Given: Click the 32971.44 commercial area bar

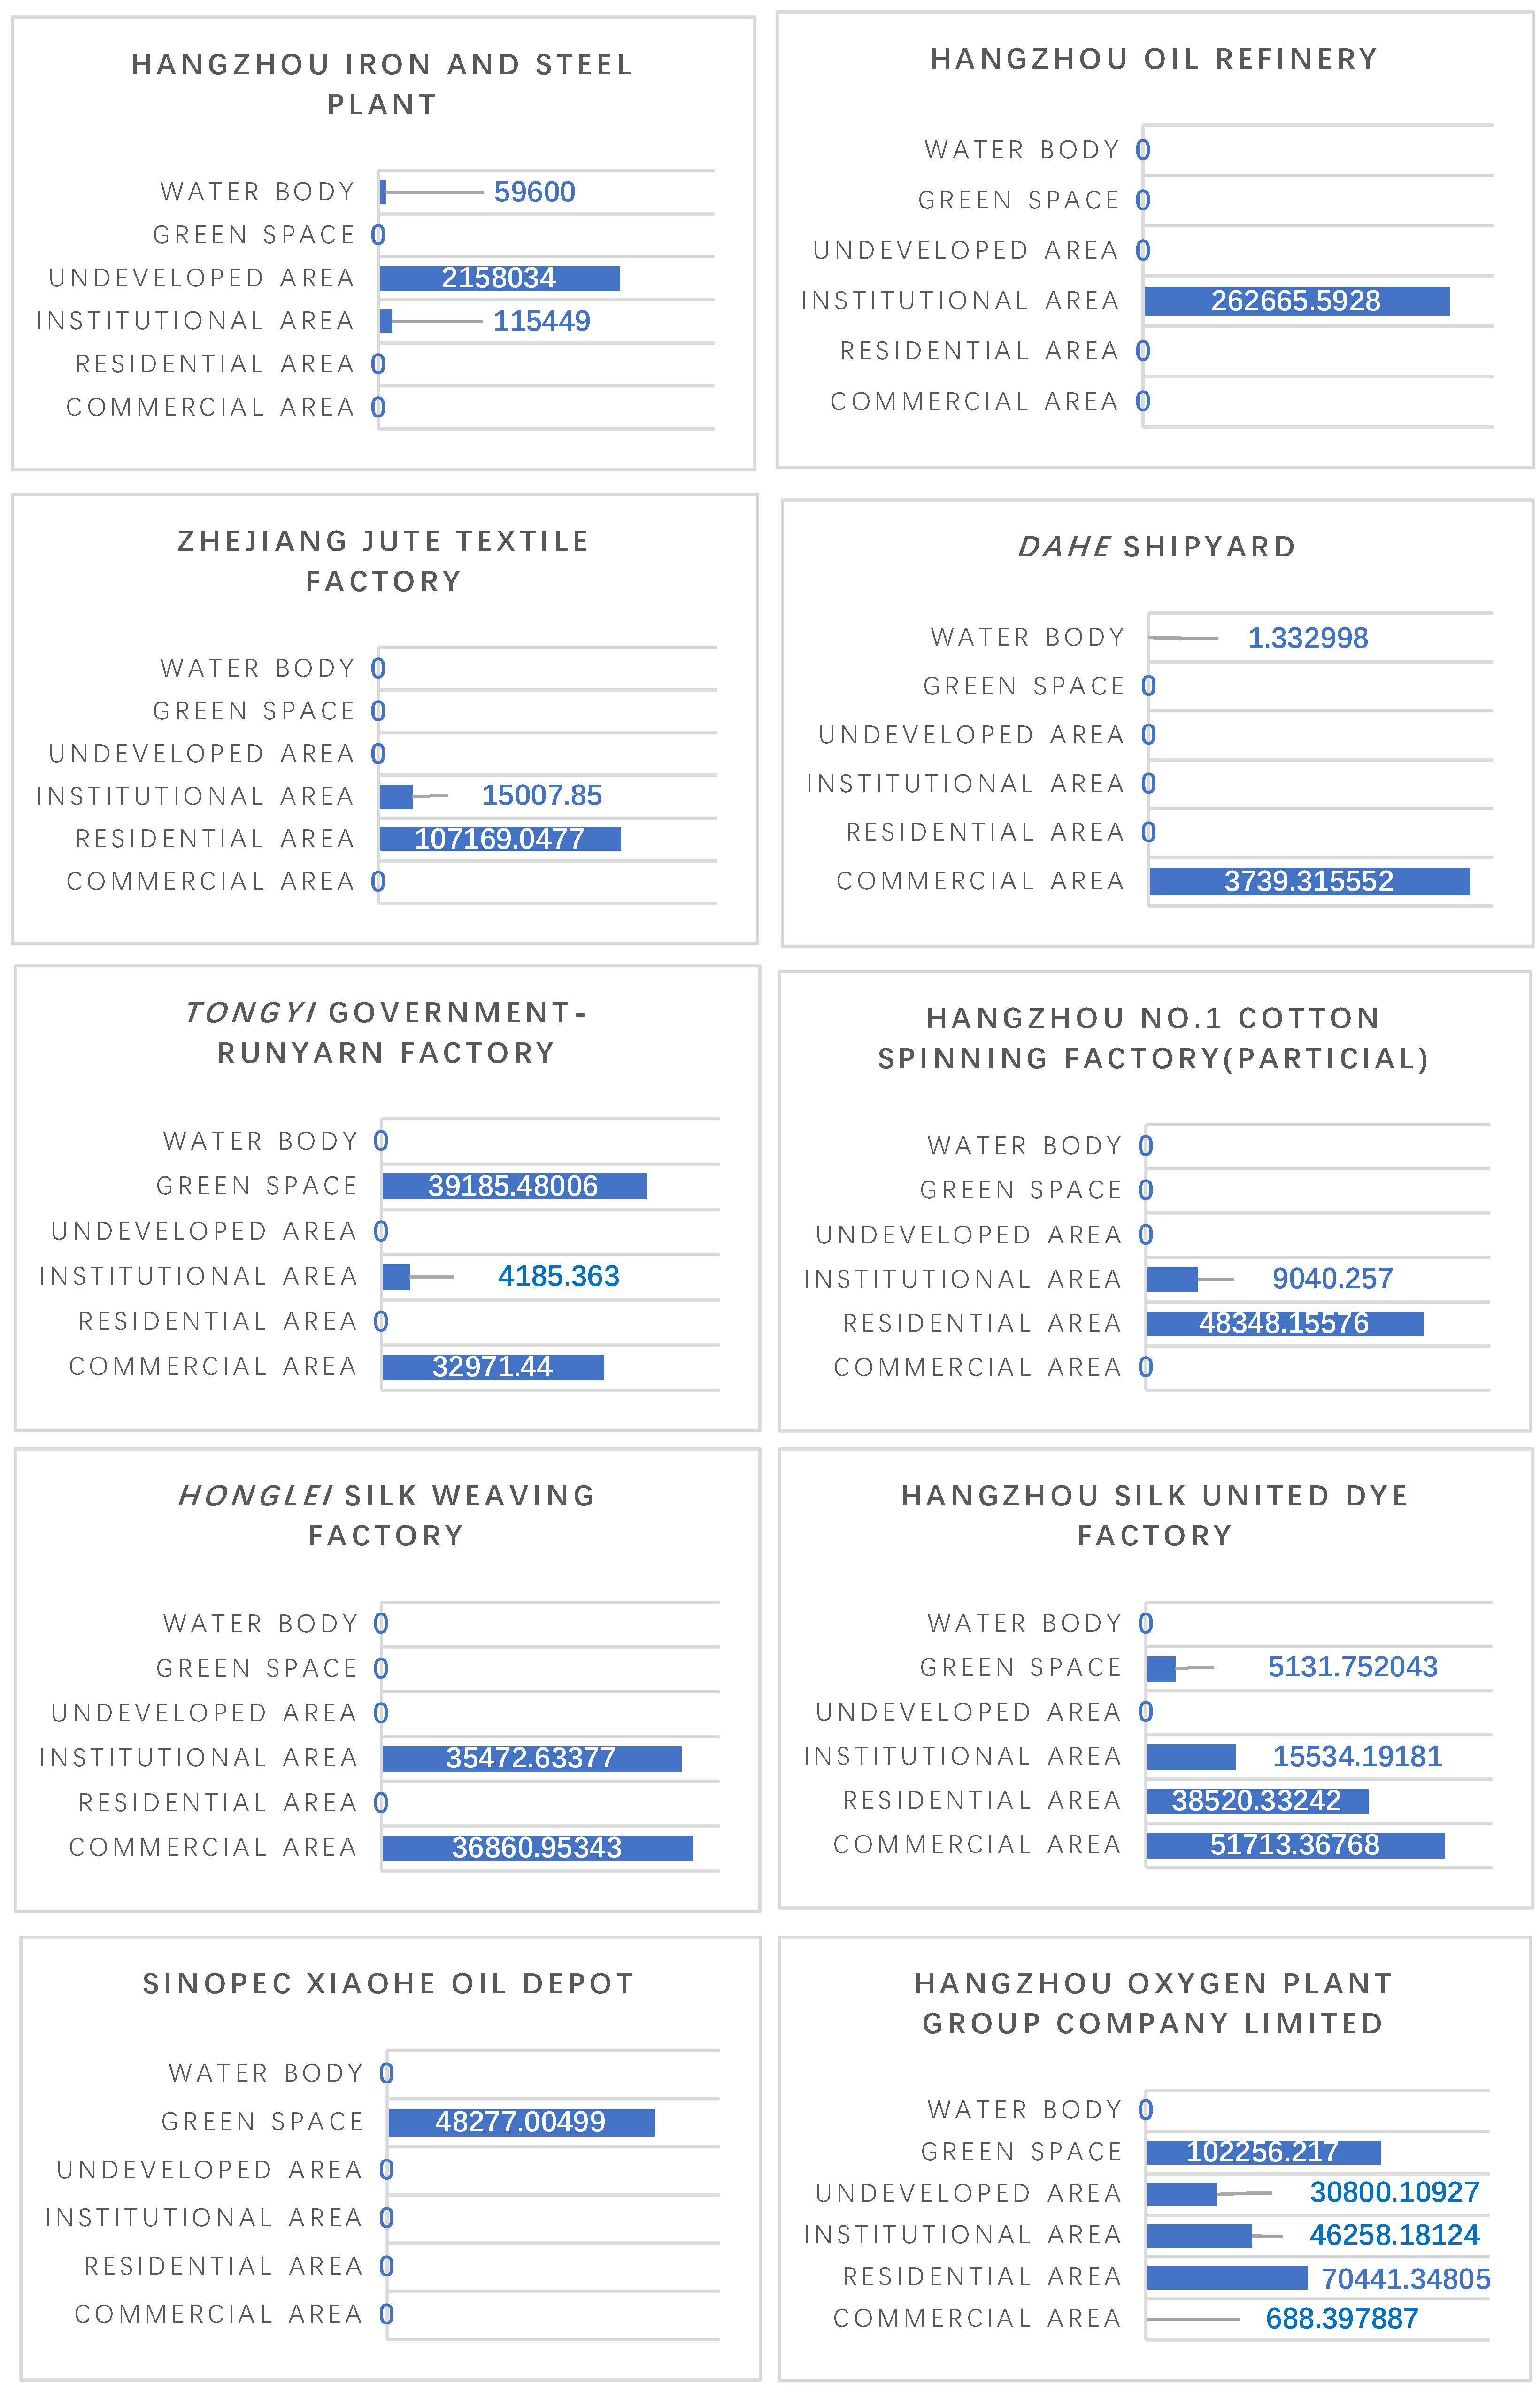Looking at the screenshot, I should pos(492,1367).
